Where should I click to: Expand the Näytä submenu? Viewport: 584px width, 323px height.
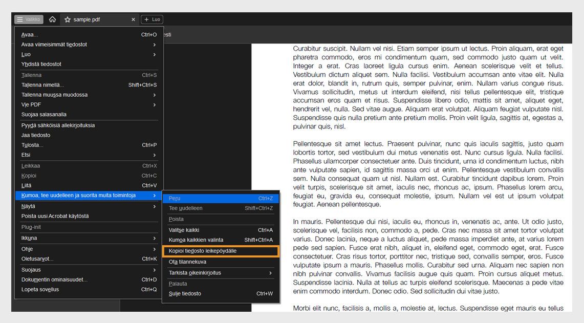click(89, 206)
